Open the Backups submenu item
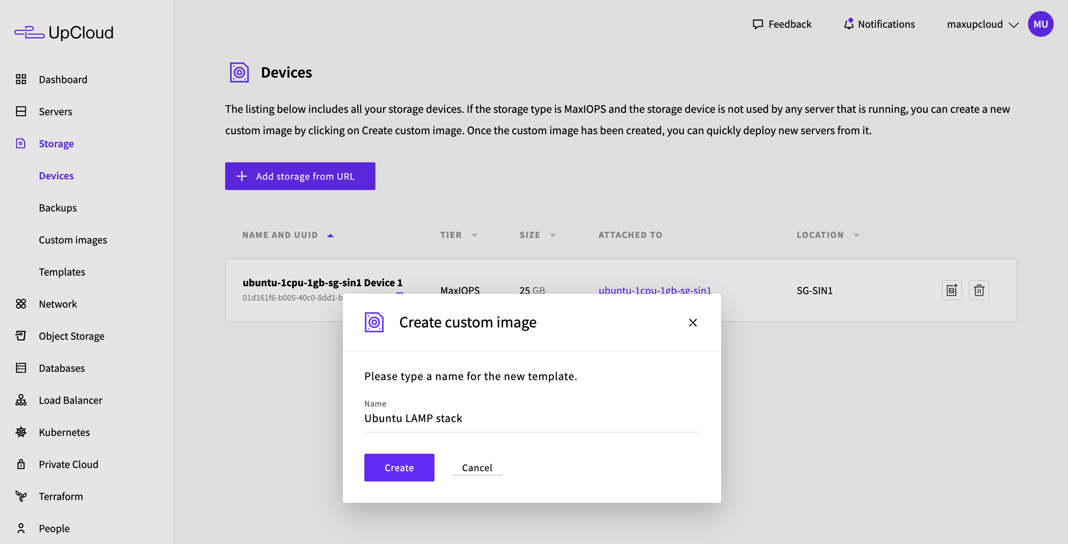This screenshot has height=544, width=1068. (x=57, y=207)
